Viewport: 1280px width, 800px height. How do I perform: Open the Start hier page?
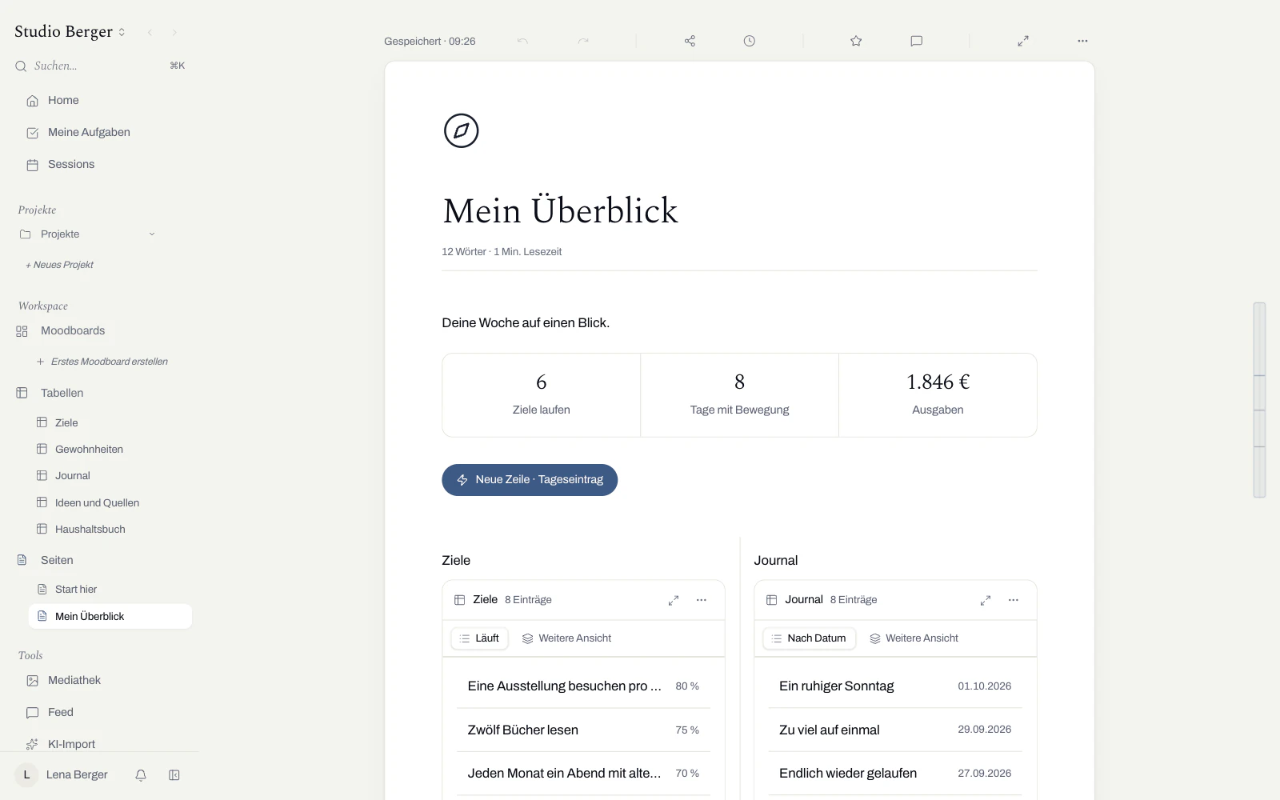click(76, 590)
